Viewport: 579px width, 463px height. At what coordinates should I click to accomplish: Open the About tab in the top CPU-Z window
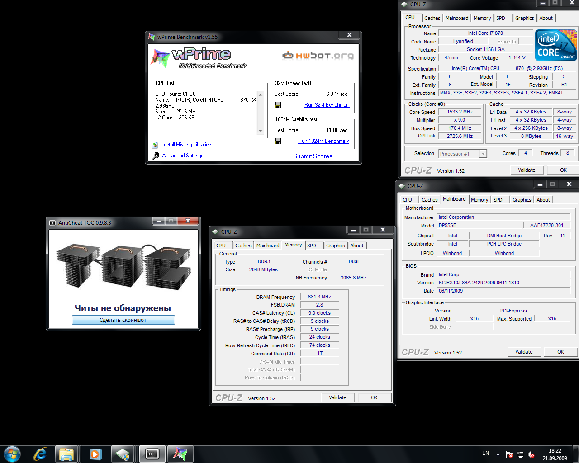[x=546, y=18]
